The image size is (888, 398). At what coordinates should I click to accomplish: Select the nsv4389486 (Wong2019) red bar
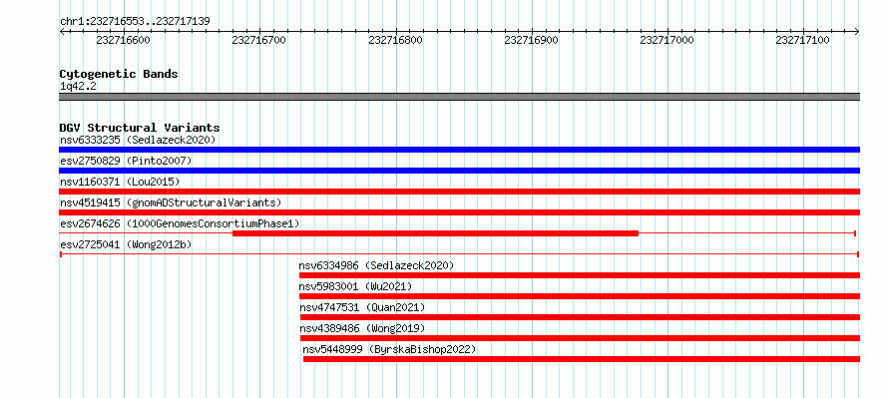580,338
